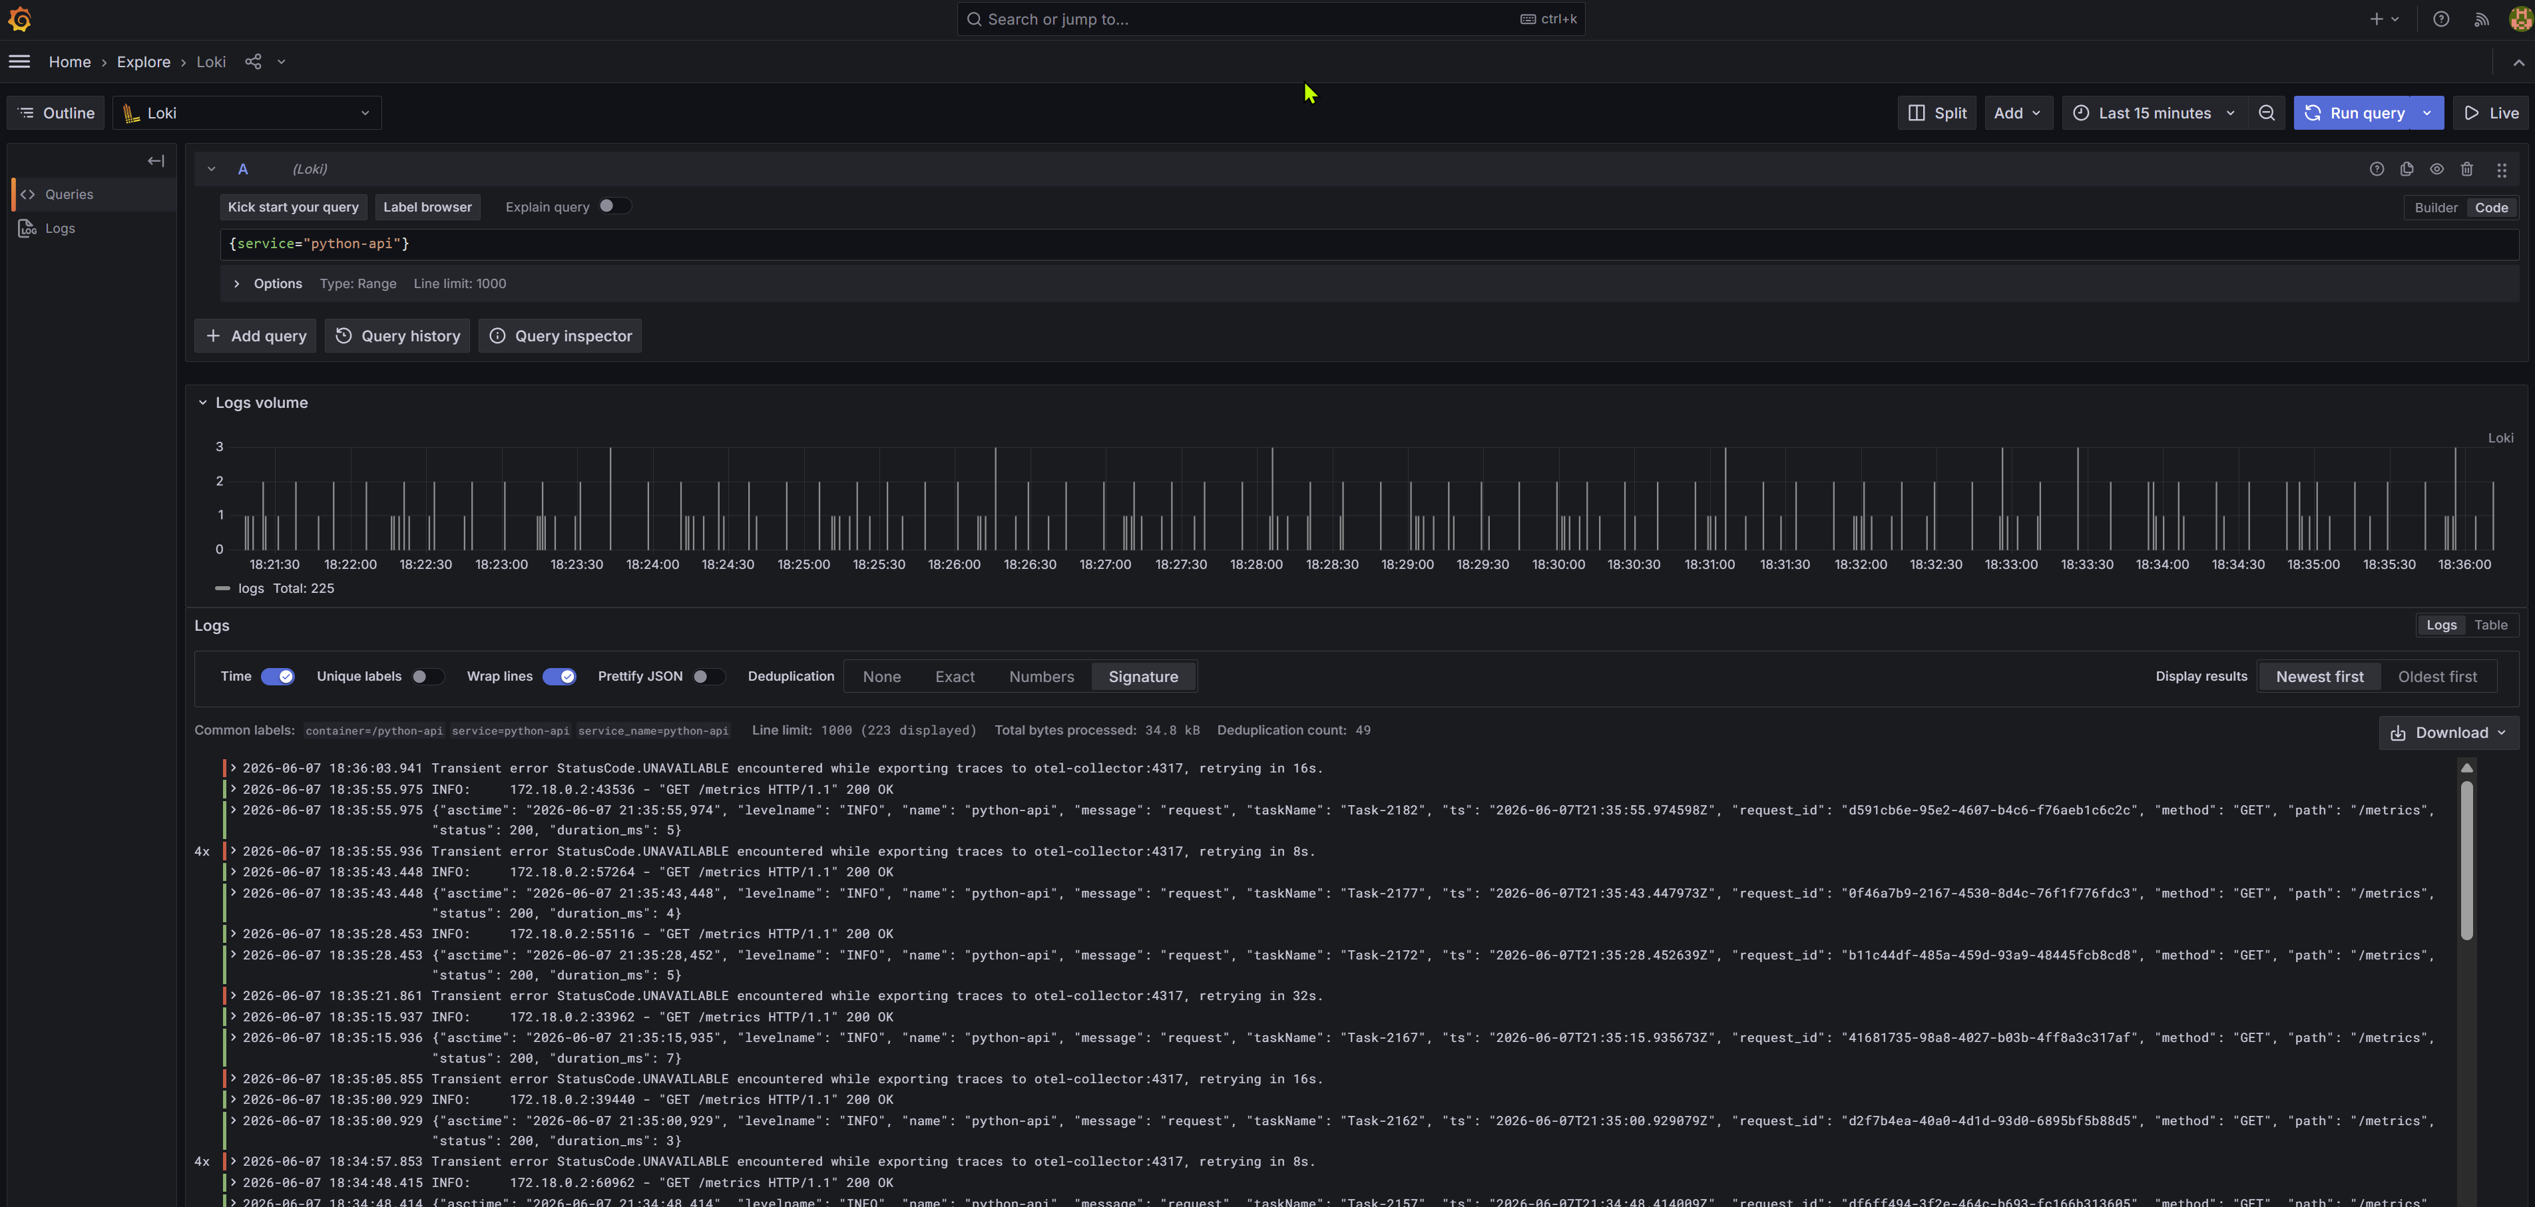
Task: Click Add query button
Action: point(256,337)
